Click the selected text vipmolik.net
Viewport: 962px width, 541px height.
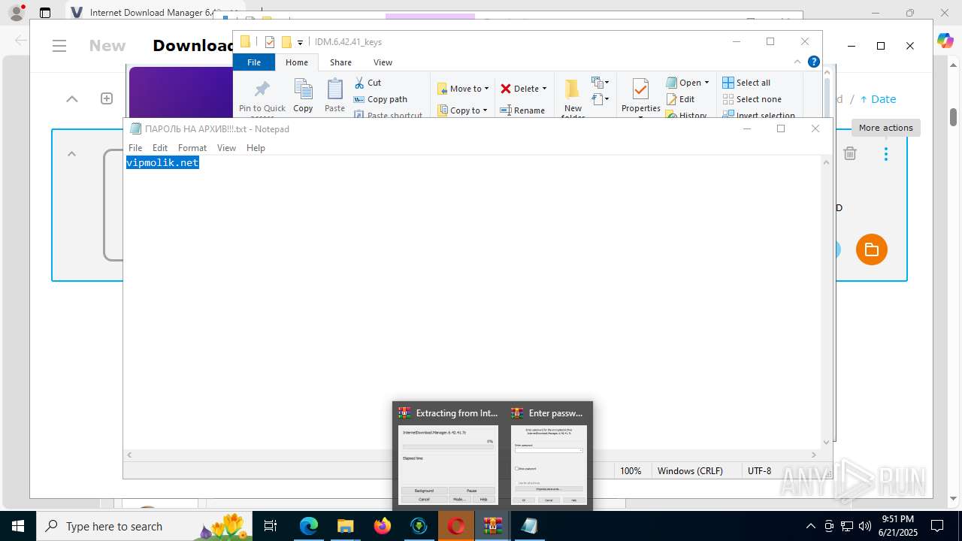[x=162, y=162]
